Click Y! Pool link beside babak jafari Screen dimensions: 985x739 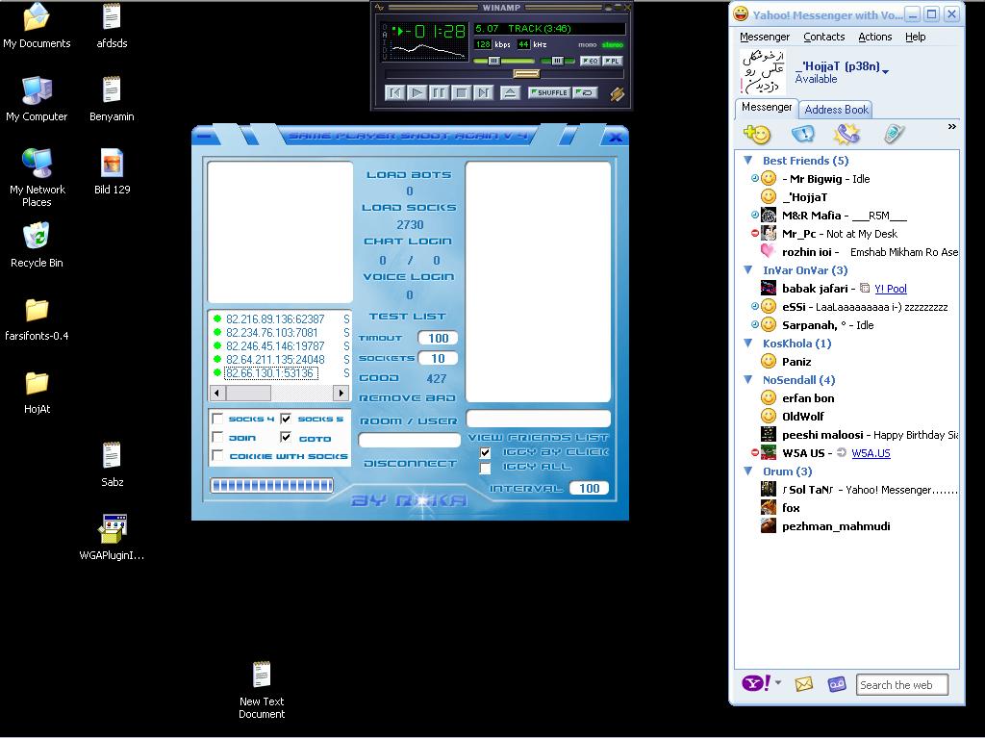(x=890, y=289)
